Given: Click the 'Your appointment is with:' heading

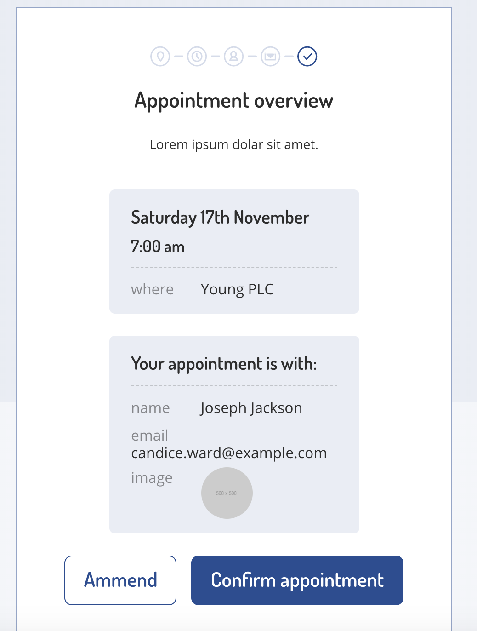Looking at the screenshot, I should coord(224,364).
